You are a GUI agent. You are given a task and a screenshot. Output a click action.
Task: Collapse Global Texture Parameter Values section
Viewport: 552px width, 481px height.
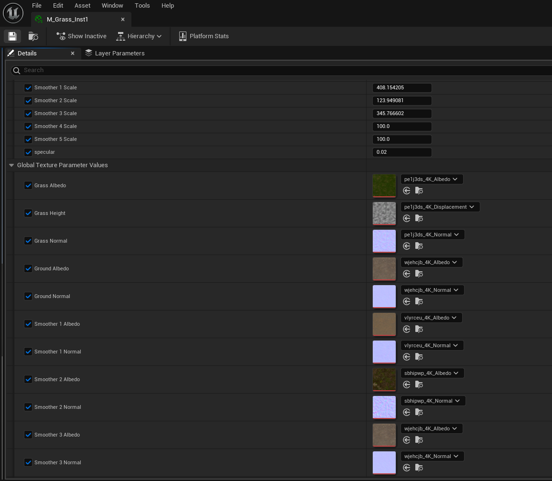[x=11, y=165]
